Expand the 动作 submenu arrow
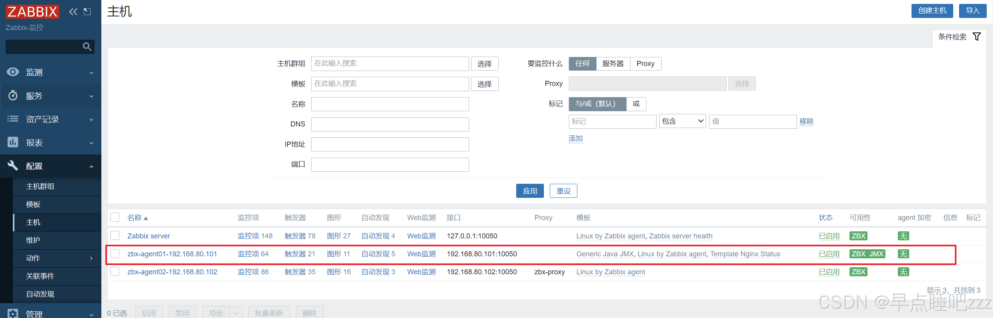 pyautogui.click(x=92, y=258)
